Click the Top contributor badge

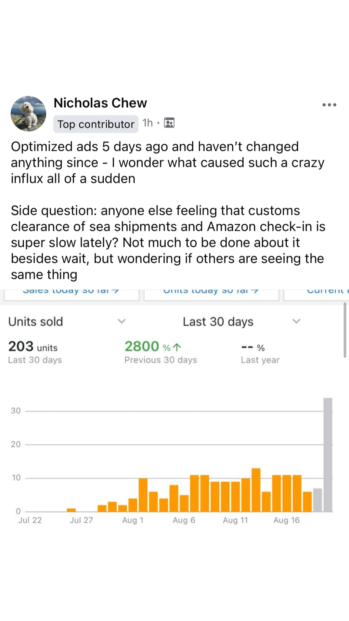click(96, 124)
